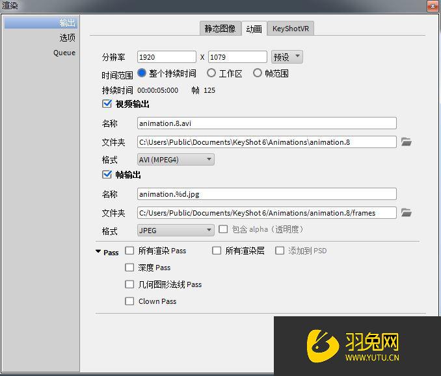Select the 整个持续时间 radio button
The width and height of the screenshot is (441, 376).
142,73
